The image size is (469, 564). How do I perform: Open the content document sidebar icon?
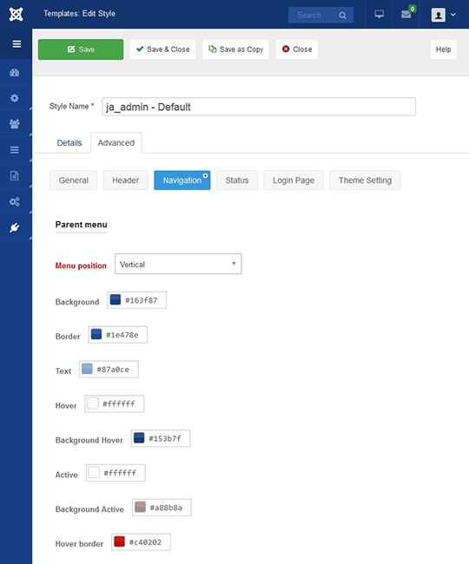tap(15, 176)
